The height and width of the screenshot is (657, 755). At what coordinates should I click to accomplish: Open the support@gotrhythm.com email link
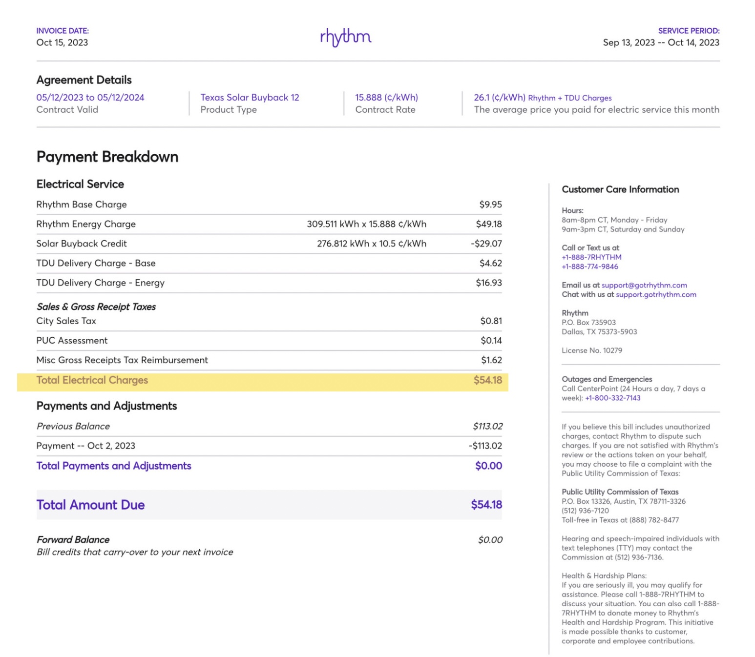point(644,285)
